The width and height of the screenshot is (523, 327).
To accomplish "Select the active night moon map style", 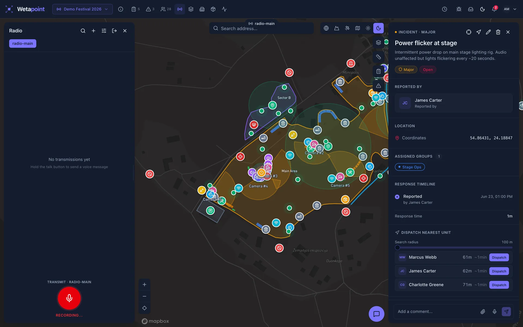I will pyautogui.click(x=378, y=28).
